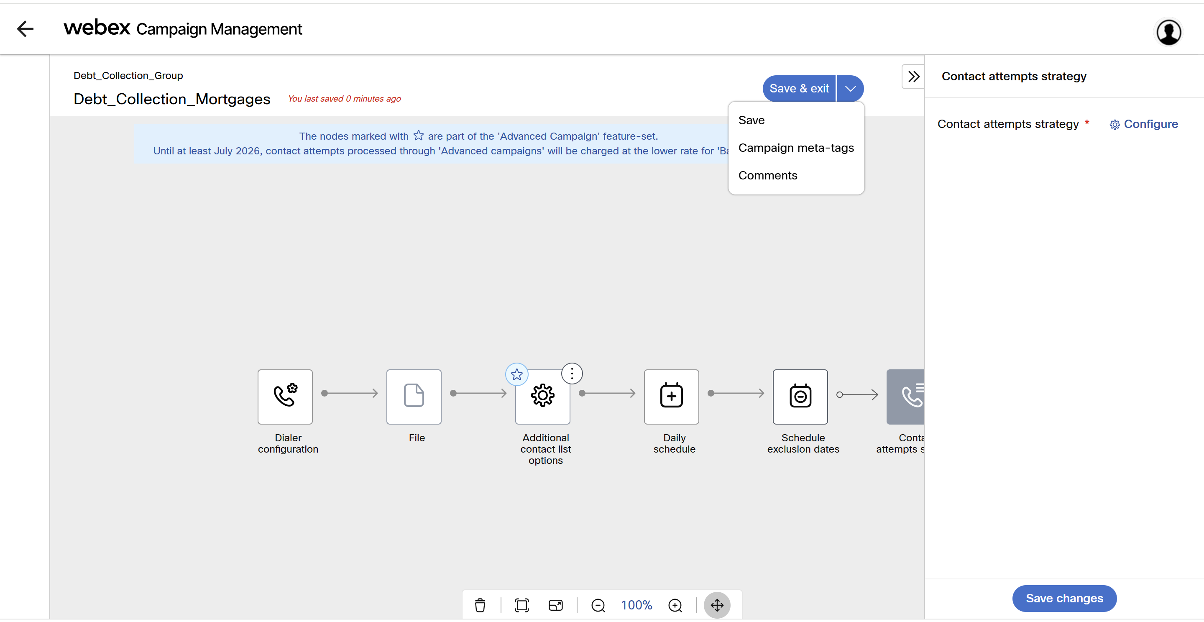
Task: Choose Comments from dropdown menu
Action: 767,175
